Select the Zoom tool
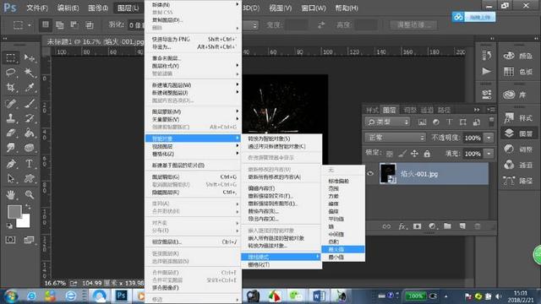Screen dimensions: 541x304 point(30,195)
